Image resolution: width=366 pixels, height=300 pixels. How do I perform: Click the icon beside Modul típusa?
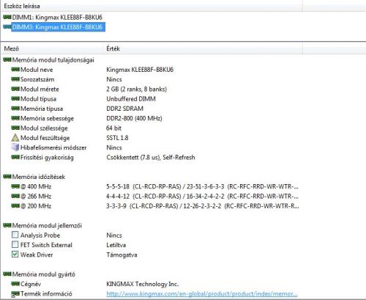tap(15, 99)
